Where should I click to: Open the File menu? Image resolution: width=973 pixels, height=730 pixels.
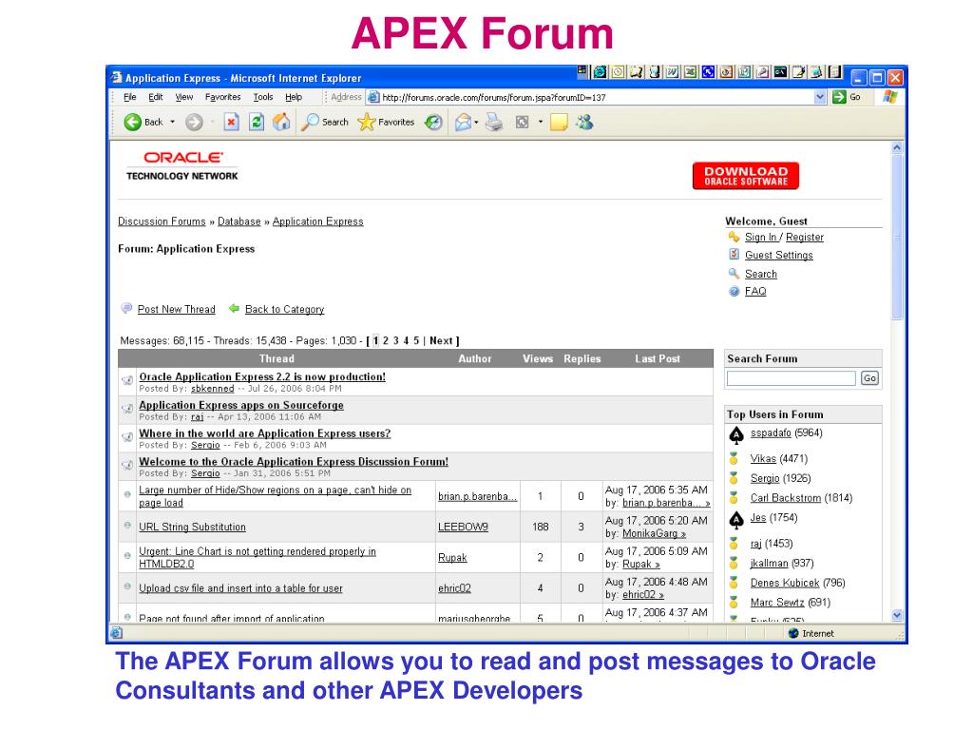pyautogui.click(x=129, y=97)
